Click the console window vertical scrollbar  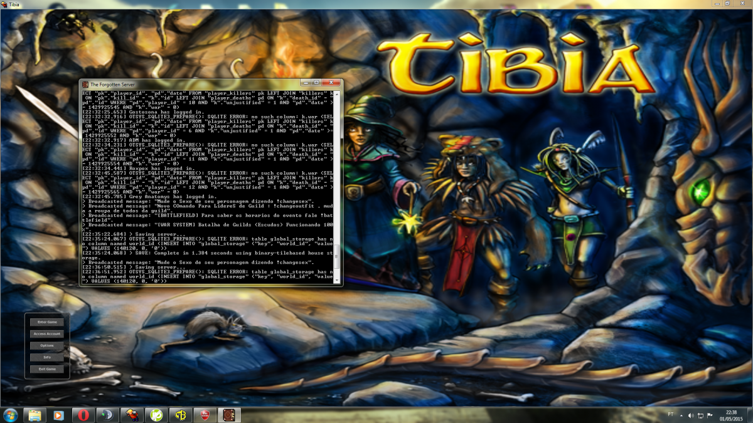coord(337,186)
